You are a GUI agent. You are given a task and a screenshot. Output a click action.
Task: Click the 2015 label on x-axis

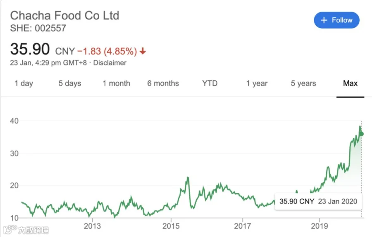click(x=171, y=226)
